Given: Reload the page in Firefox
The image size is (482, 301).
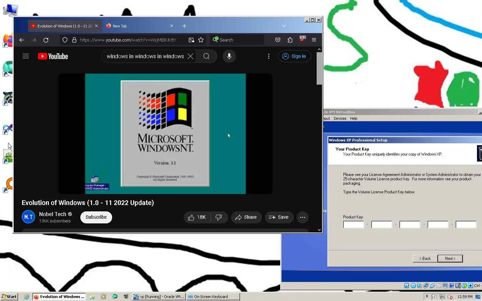Looking at the screenshot, I should click(x=46, y=40).
